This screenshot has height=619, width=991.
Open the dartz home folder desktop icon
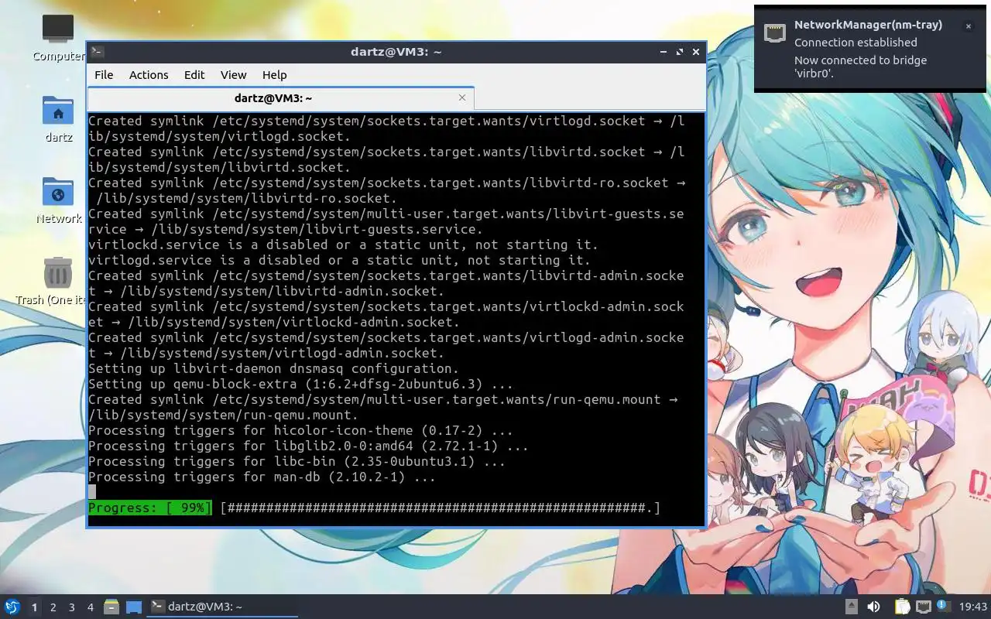[x=58, y=119]
